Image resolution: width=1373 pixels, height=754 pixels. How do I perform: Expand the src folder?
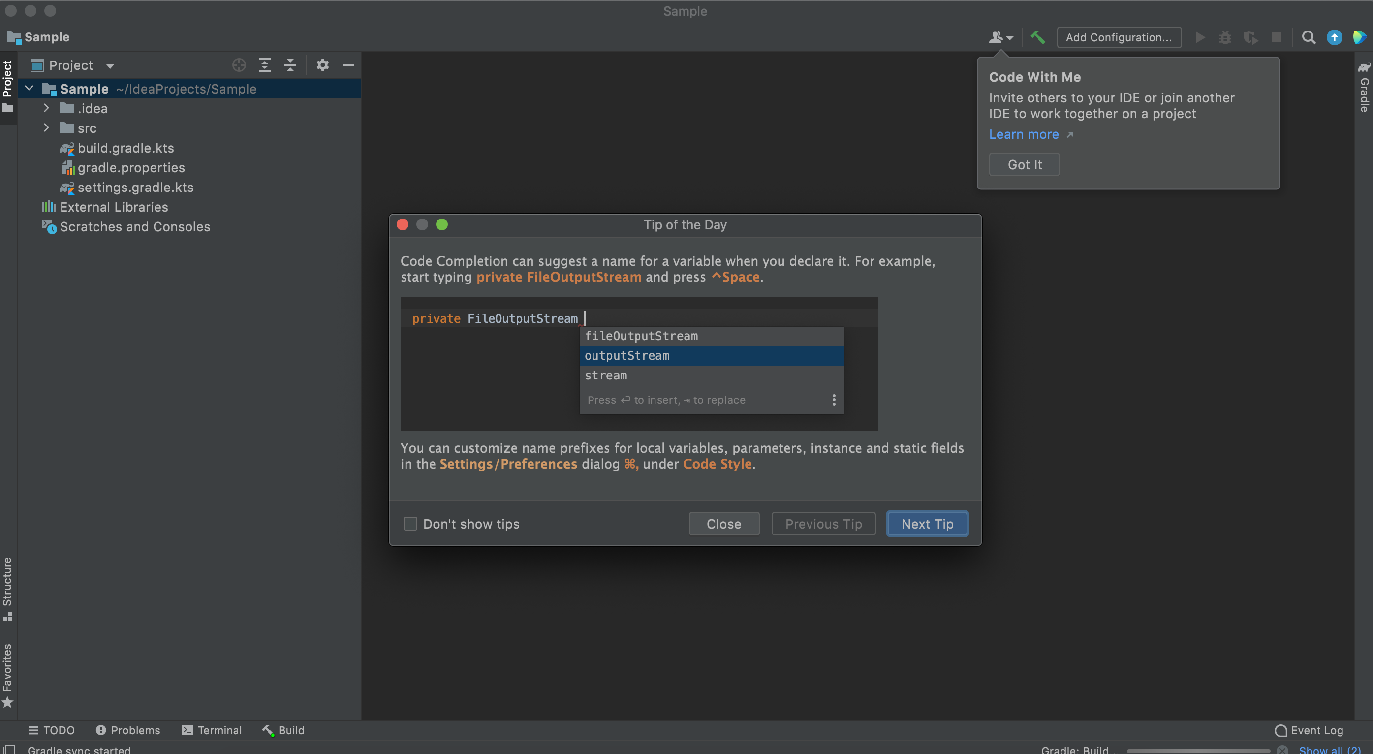pyautogui.click(x=46, y=128)
